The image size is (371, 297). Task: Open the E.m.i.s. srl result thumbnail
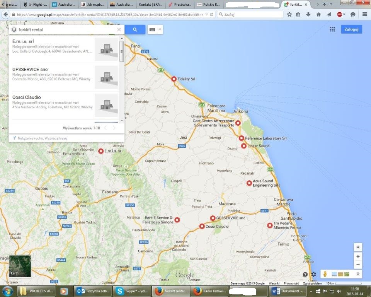tap(106, 49)
